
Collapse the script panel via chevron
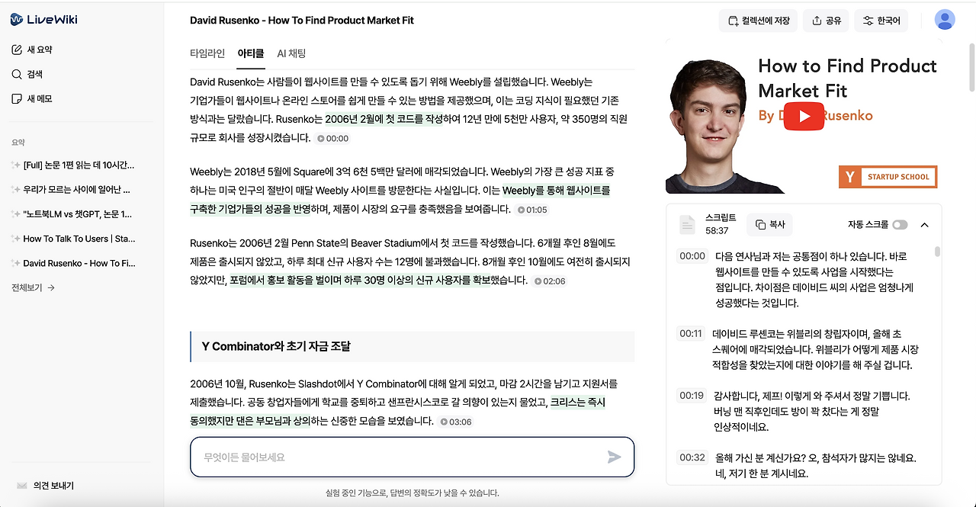click(924, 224)
